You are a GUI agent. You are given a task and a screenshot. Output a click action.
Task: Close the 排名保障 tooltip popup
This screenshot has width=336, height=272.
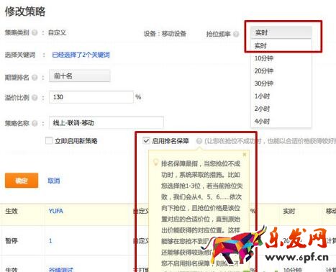(245, 155)
